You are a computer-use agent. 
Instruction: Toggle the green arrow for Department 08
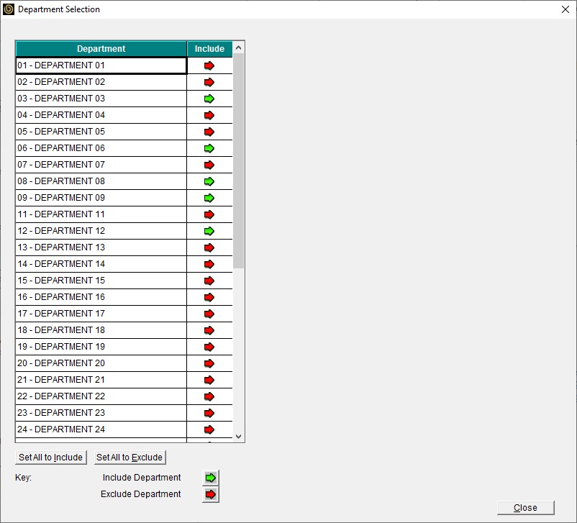pyautogui.click(x=209, y=181)
